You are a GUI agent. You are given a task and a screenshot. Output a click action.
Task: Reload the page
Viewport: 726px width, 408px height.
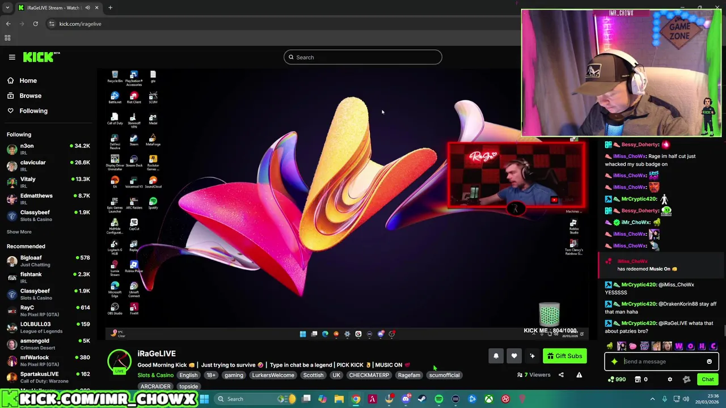pos(35,24)
